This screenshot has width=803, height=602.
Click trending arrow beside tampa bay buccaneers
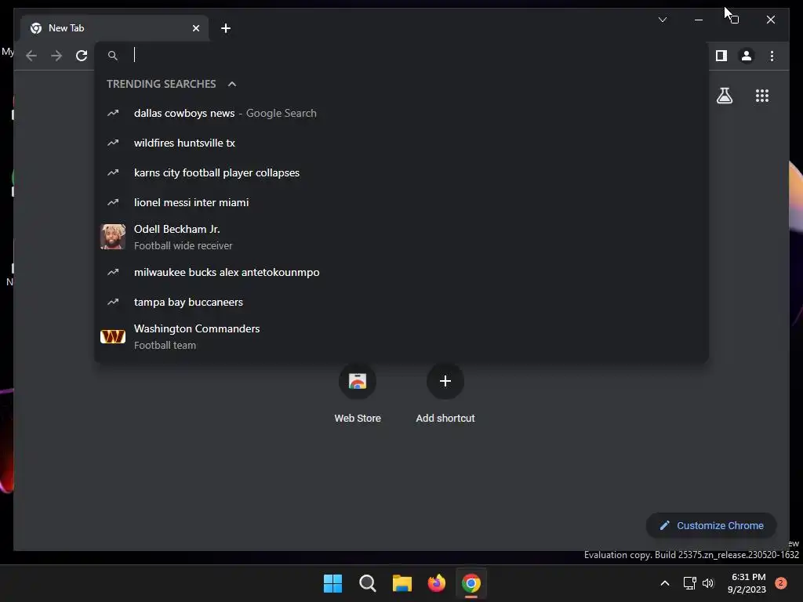(x=113, y=302)
